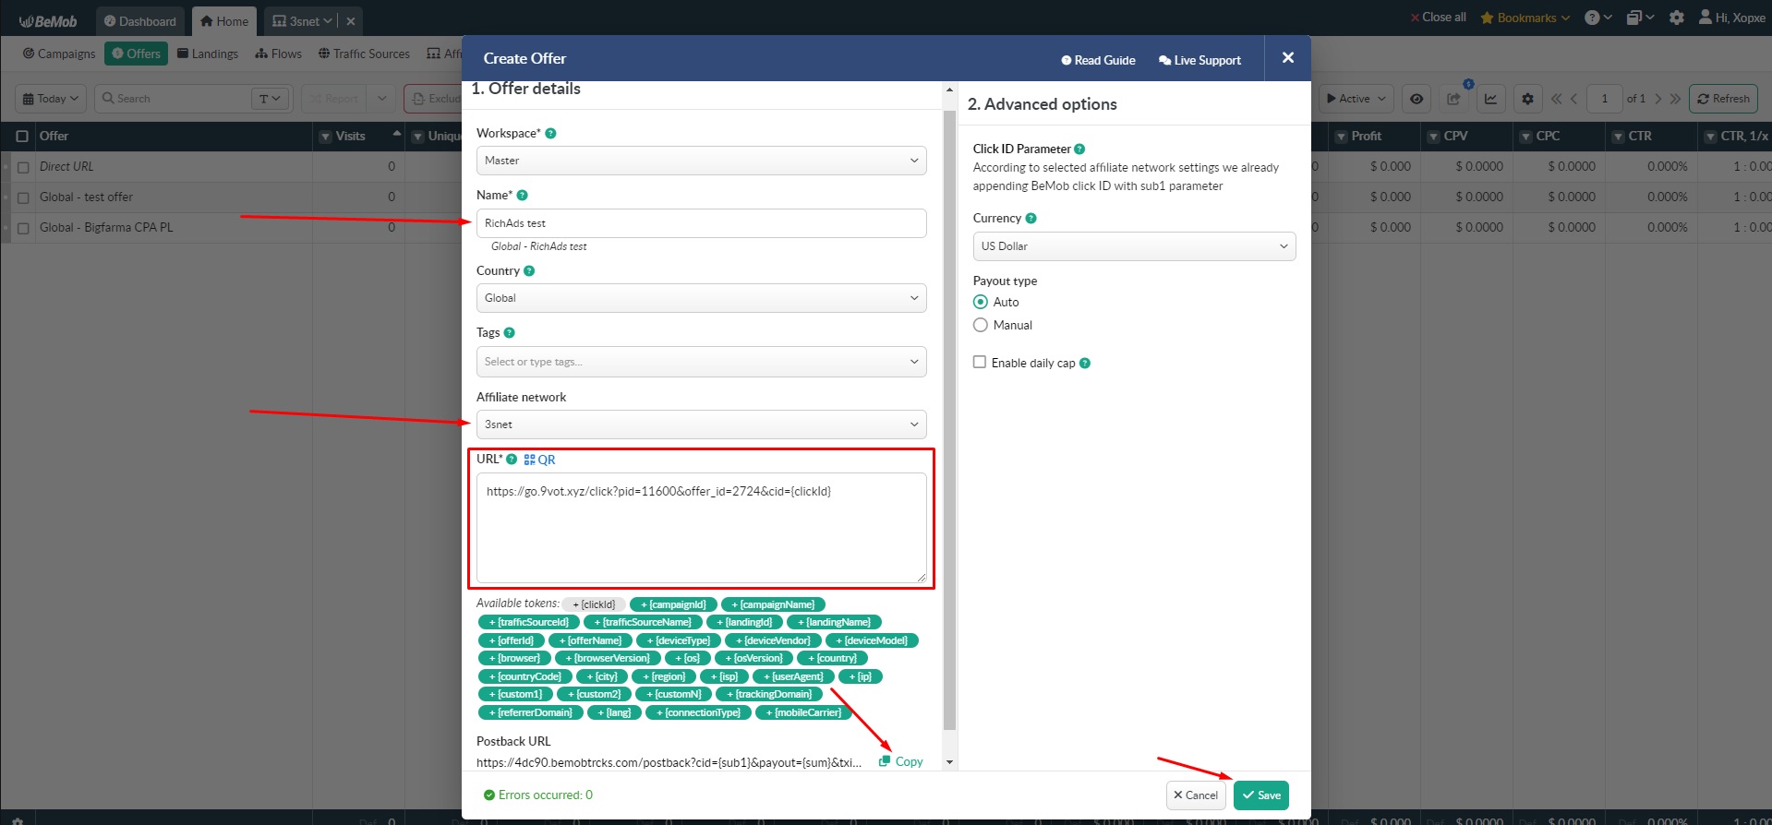
Task: Click the CTR column filter icon
Action: (x=1618, y=137)
